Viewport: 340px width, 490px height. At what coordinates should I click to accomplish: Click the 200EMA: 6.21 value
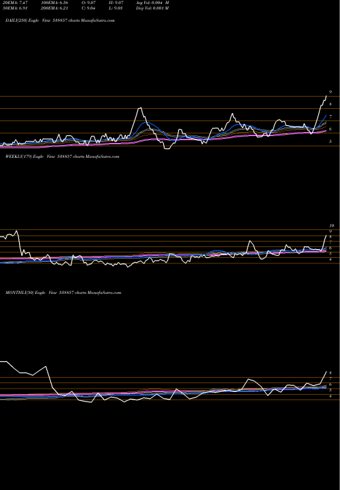pos(54,8)
